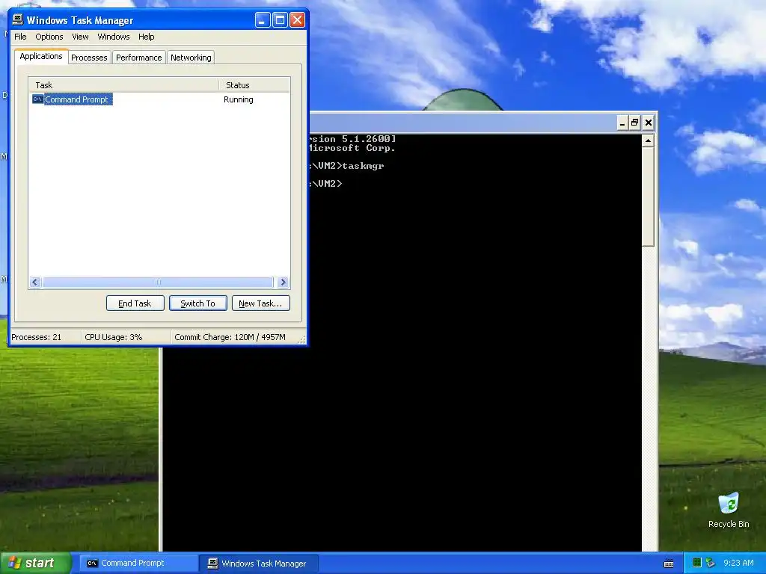Switch to the Processes tab

point(89,58)
